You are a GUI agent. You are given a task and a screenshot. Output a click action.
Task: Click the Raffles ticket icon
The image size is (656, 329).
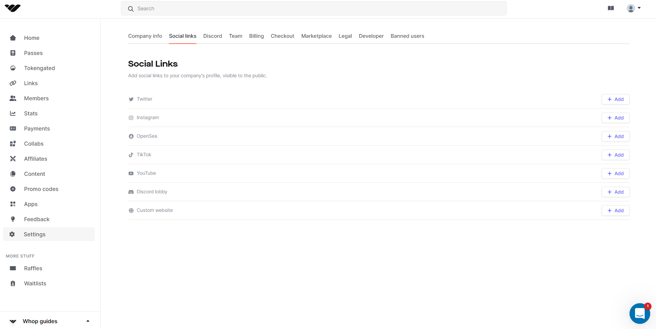click(13, 268)
